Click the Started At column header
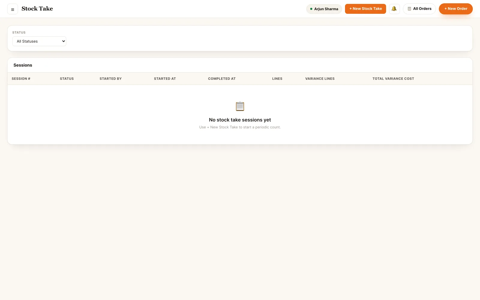 tap(165, 79)
